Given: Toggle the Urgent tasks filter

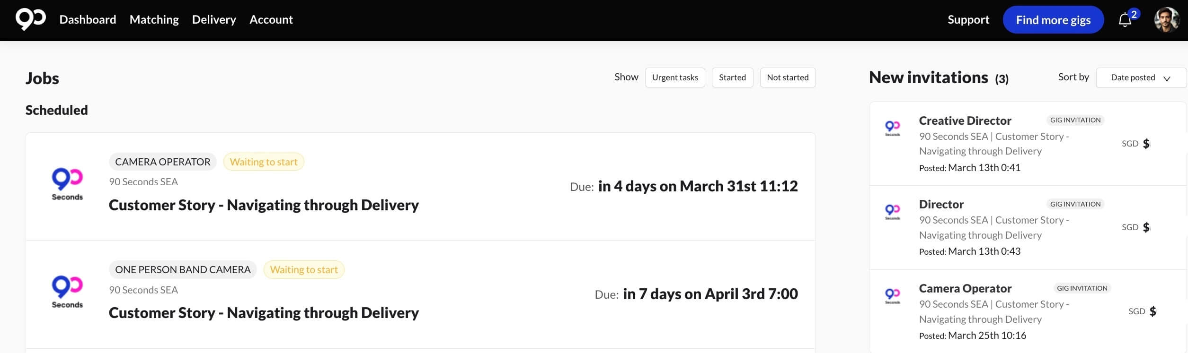Looking at the screenshot, I should coord(674,77).
